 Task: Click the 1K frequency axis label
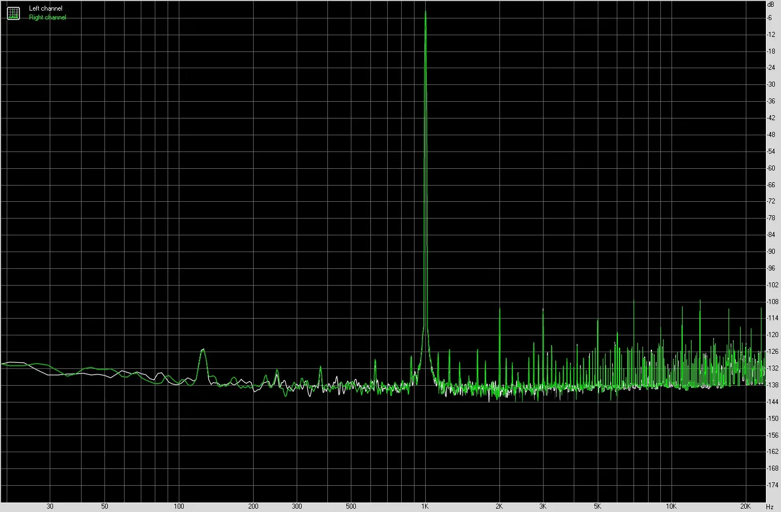point(425,506)
